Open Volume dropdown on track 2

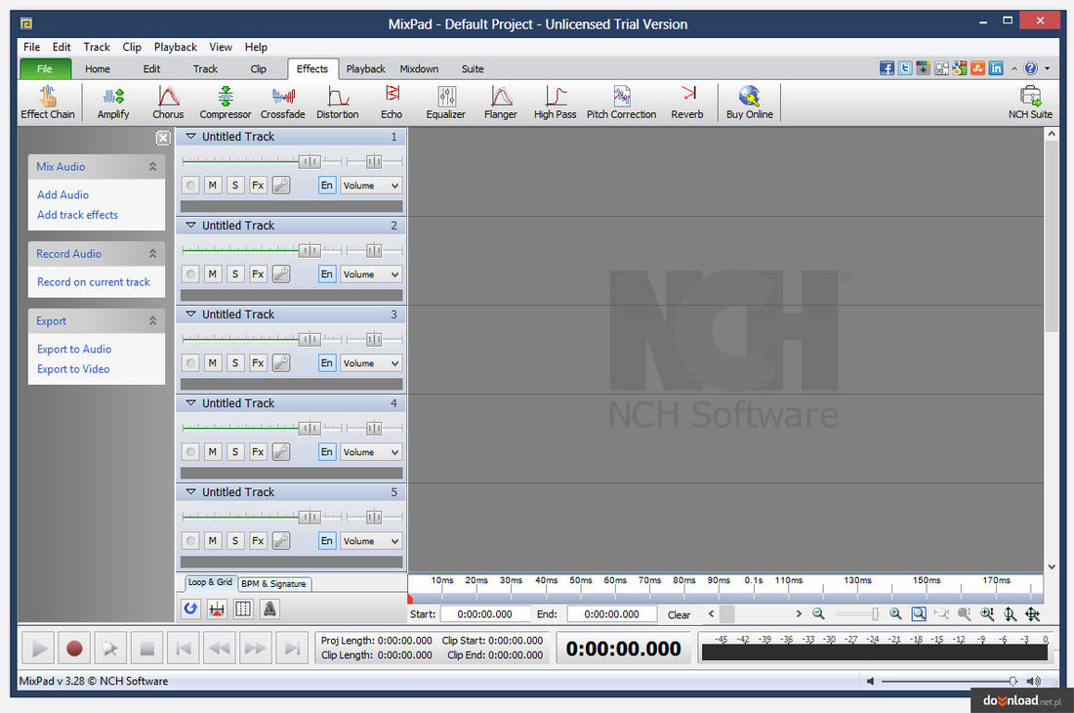(x=371, y=273)
